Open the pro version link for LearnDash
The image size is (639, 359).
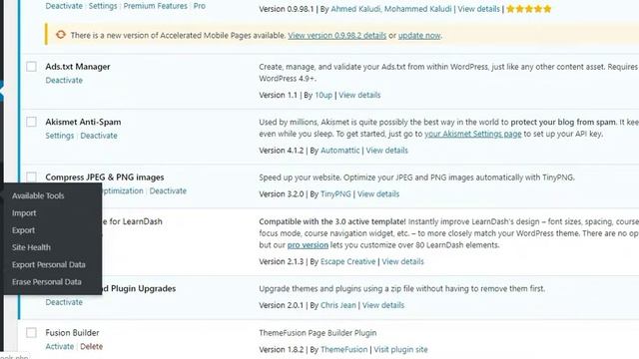(308, 245)
